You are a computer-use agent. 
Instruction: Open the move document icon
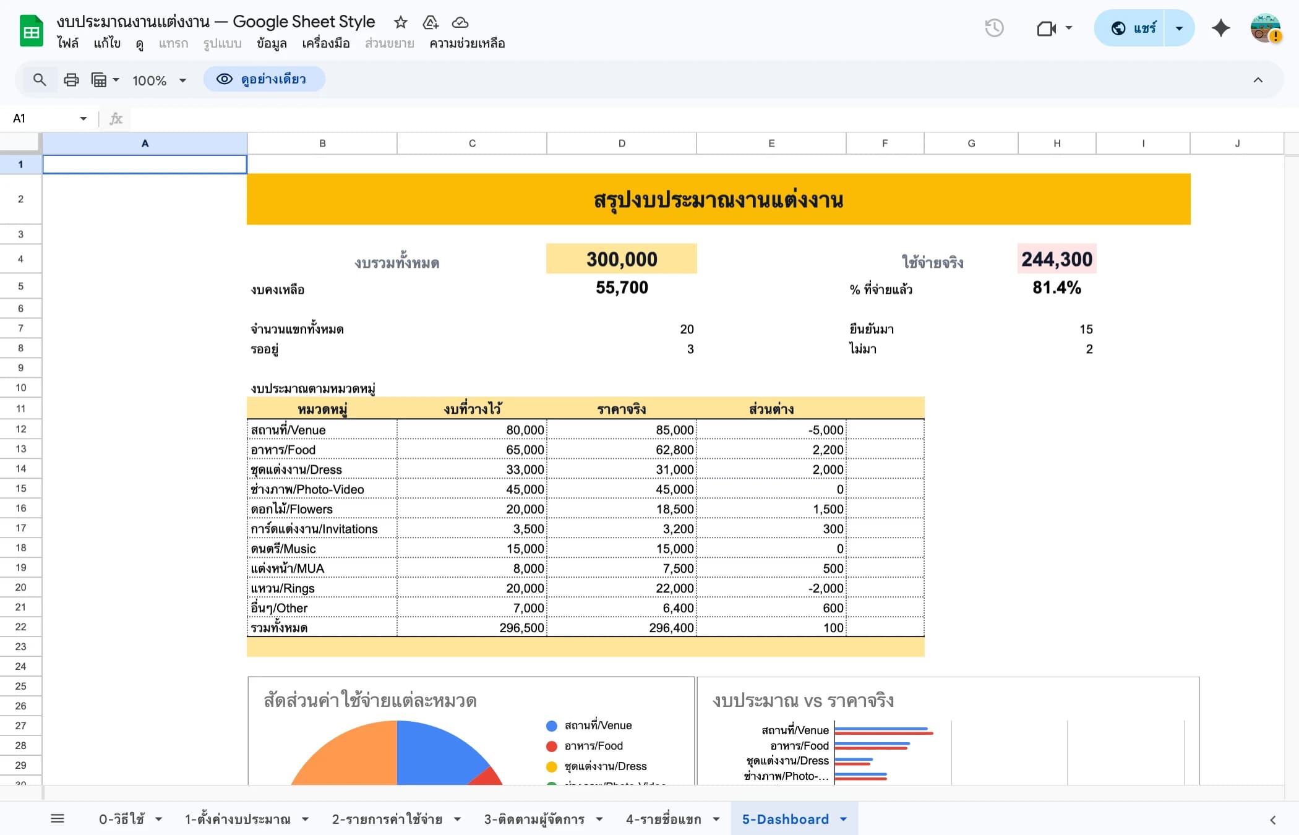coord(430,22)
